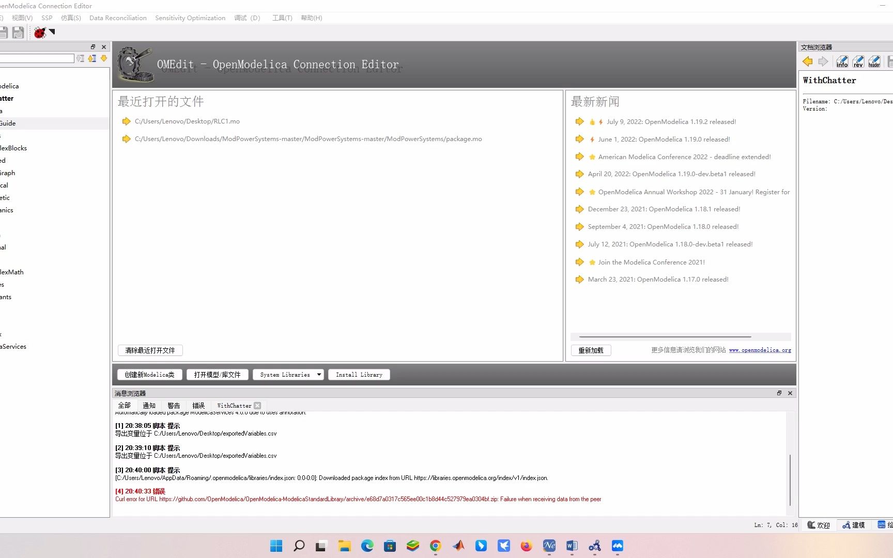Open MATLAB from taskbar
Screen dimensions: 893x558
458,546
